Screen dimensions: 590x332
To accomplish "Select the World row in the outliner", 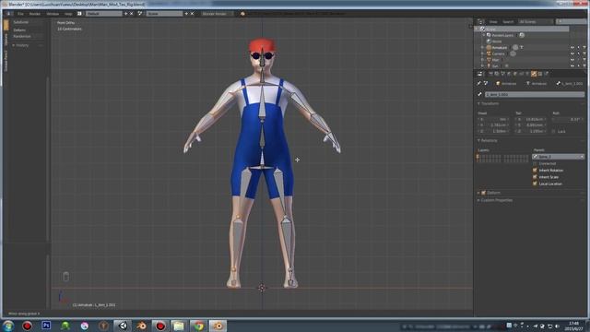I will [x=498, y=41].
